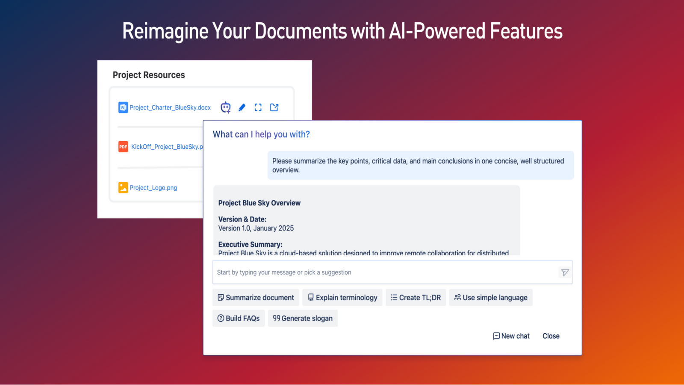Click the open-in-new-window icon
The height and width of the screenshot is (385, 684).
274,107
